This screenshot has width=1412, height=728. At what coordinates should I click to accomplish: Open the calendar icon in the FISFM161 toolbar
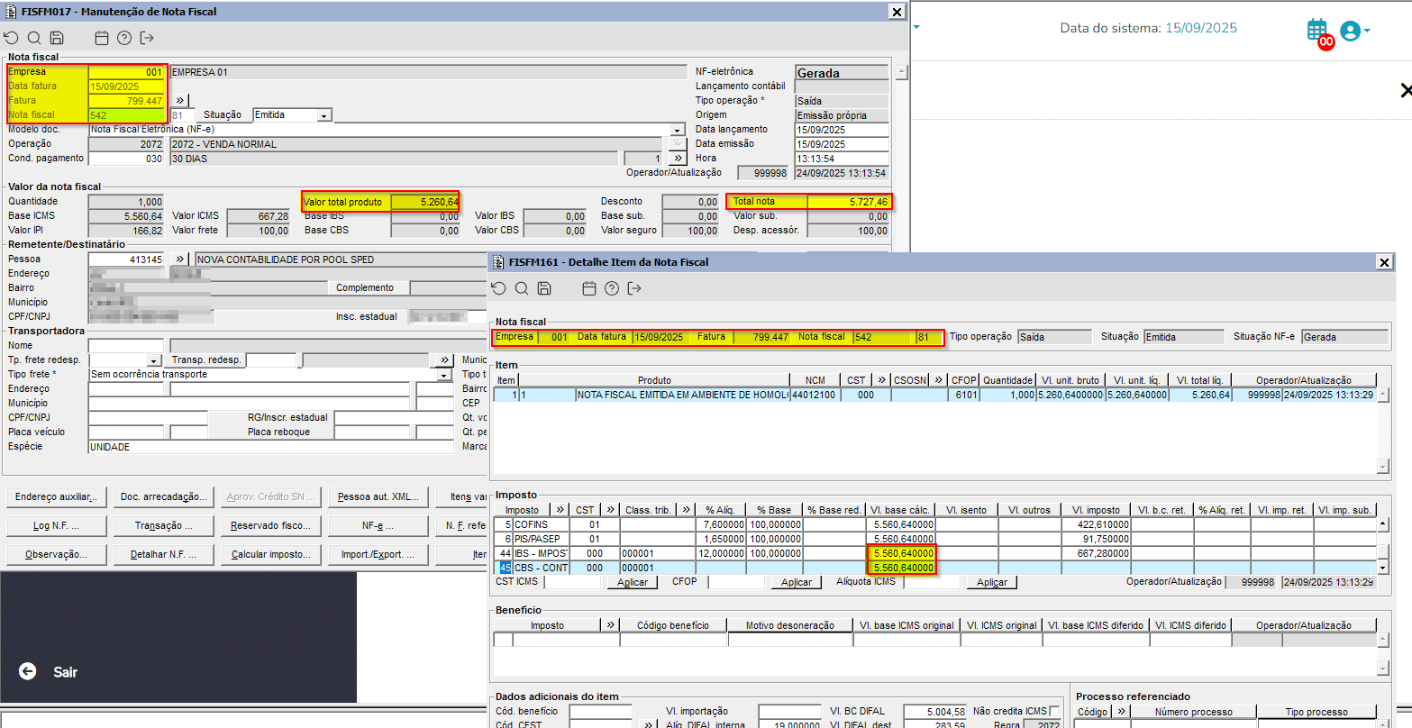coord(589,288)
